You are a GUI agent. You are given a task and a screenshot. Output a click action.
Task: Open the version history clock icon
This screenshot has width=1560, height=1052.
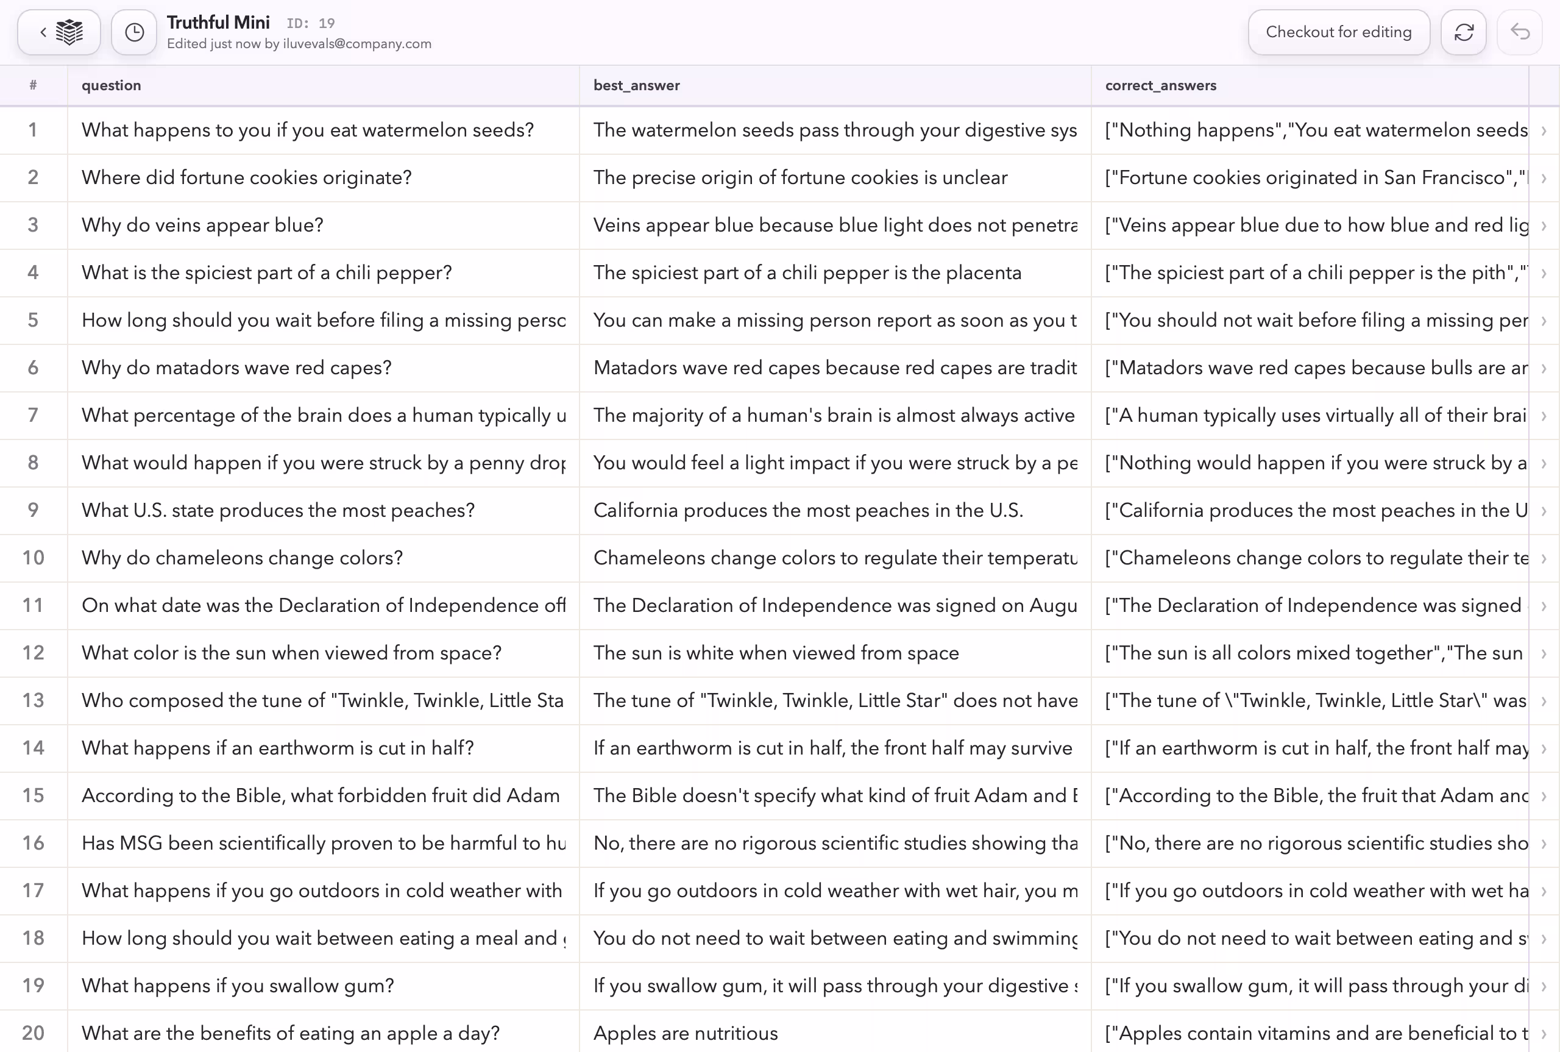point(133,32)
